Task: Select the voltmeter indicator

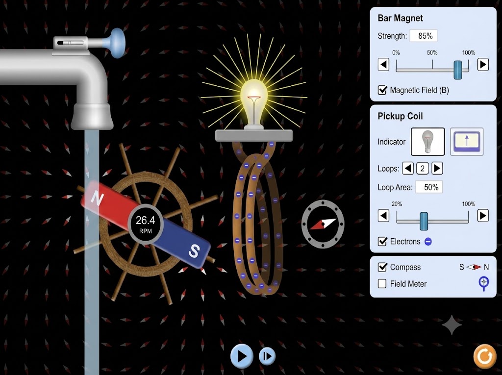Action: 467,142
